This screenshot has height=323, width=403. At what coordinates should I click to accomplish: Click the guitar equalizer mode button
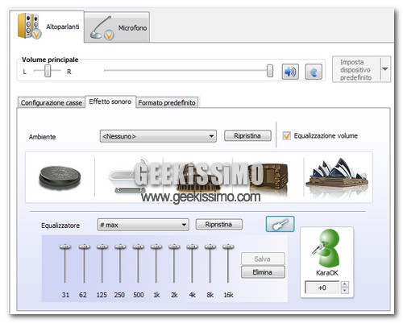(280, 224)
